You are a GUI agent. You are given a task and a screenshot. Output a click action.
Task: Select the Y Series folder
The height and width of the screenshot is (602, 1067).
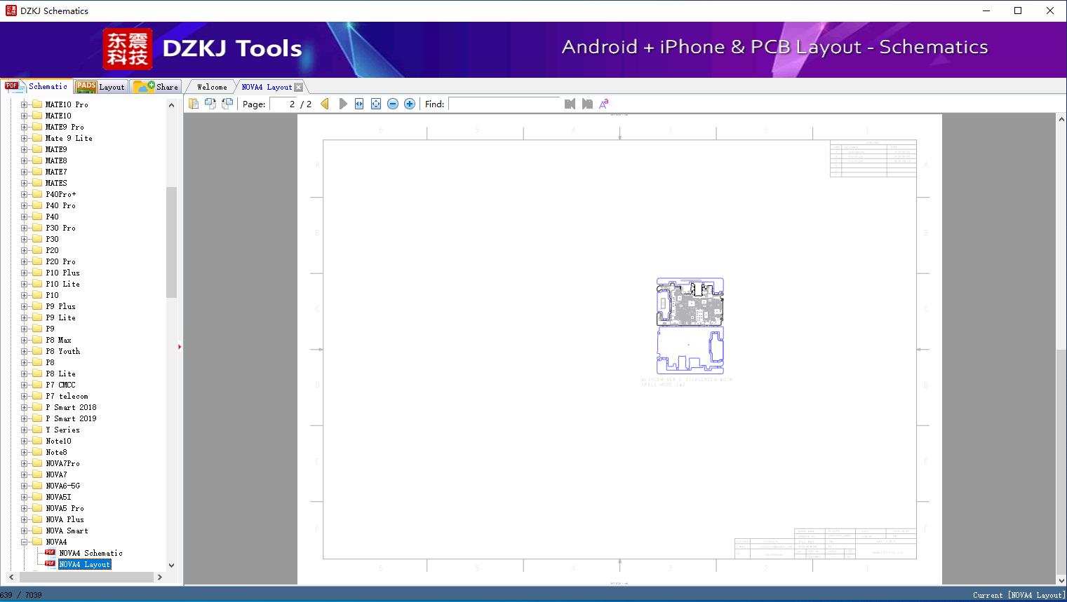[62, 430]
